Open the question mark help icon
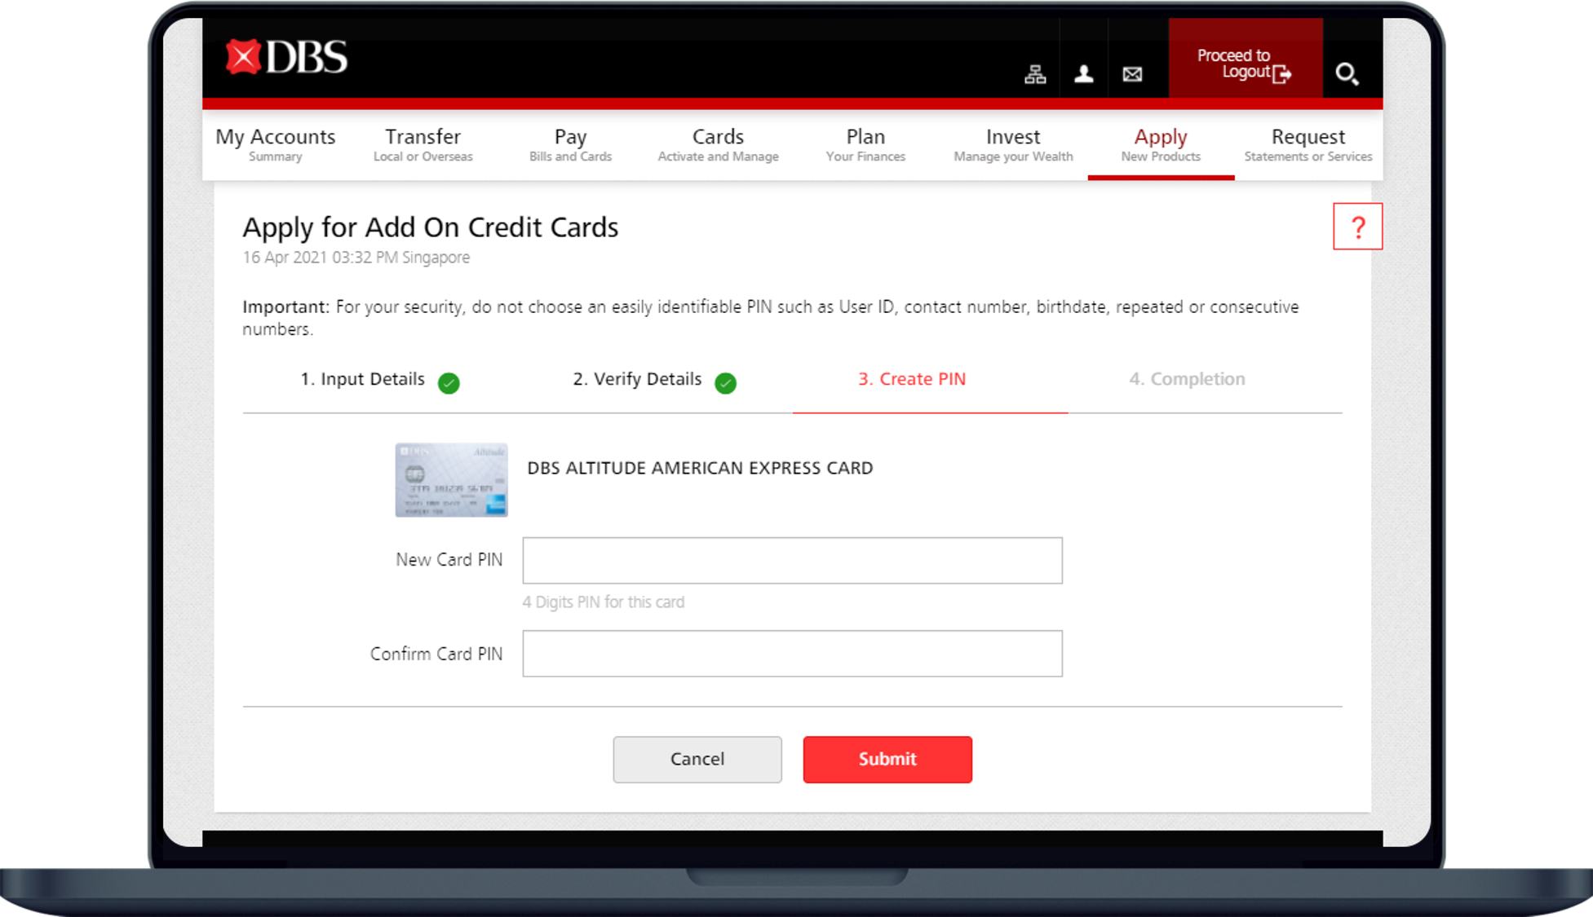The height and width of the screenshot is (917, 1593). tap(1357, 227)
